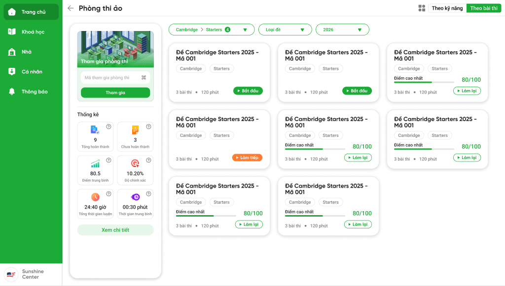Image resolution: width=505 pixels, height=286 pixels.
Task: Continue the exam with Làm tiếp
Action: [248, 158]
